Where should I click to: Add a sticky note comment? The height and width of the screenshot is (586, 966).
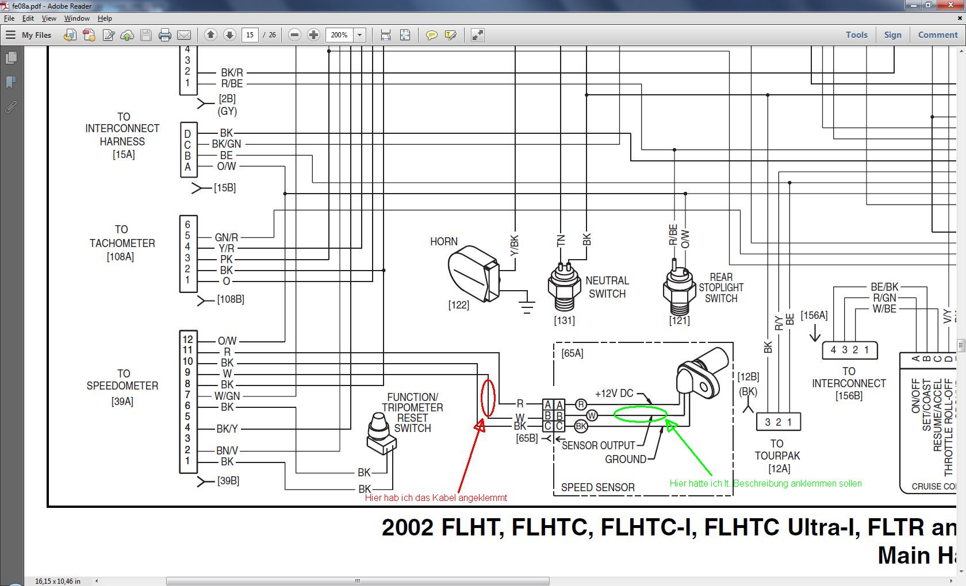[x=431, y=35]
